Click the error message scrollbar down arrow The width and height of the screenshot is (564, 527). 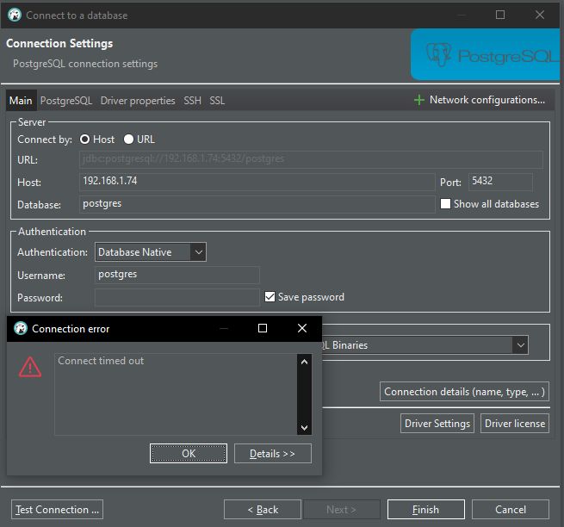coord(304,428)
